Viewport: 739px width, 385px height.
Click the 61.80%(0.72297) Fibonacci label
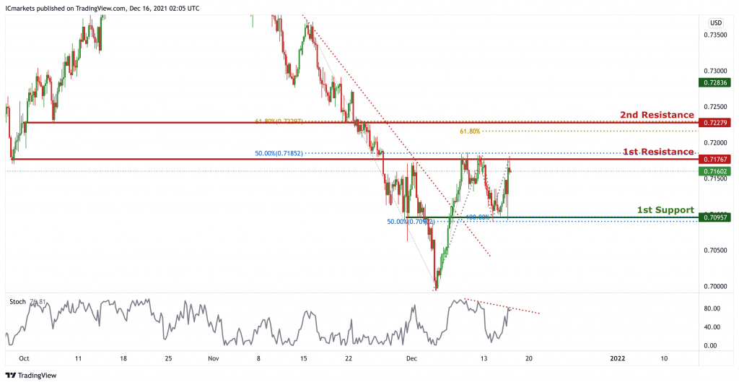click(279, 121)
